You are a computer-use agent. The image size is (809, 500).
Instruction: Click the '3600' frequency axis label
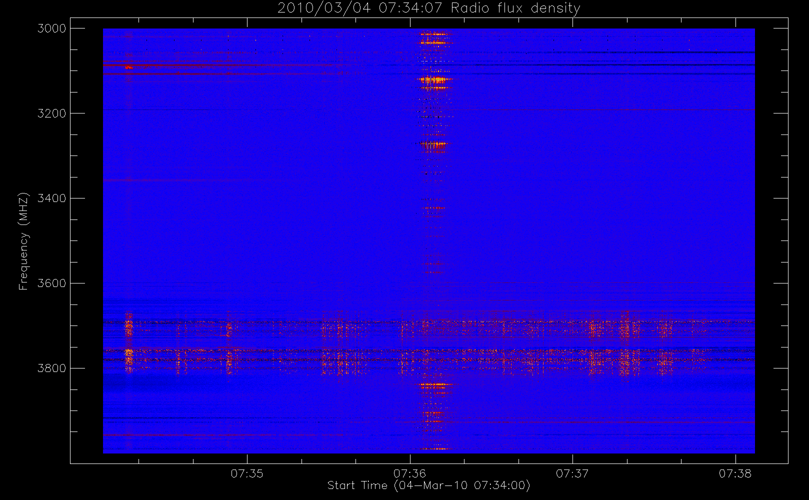[x=52, y=283]
